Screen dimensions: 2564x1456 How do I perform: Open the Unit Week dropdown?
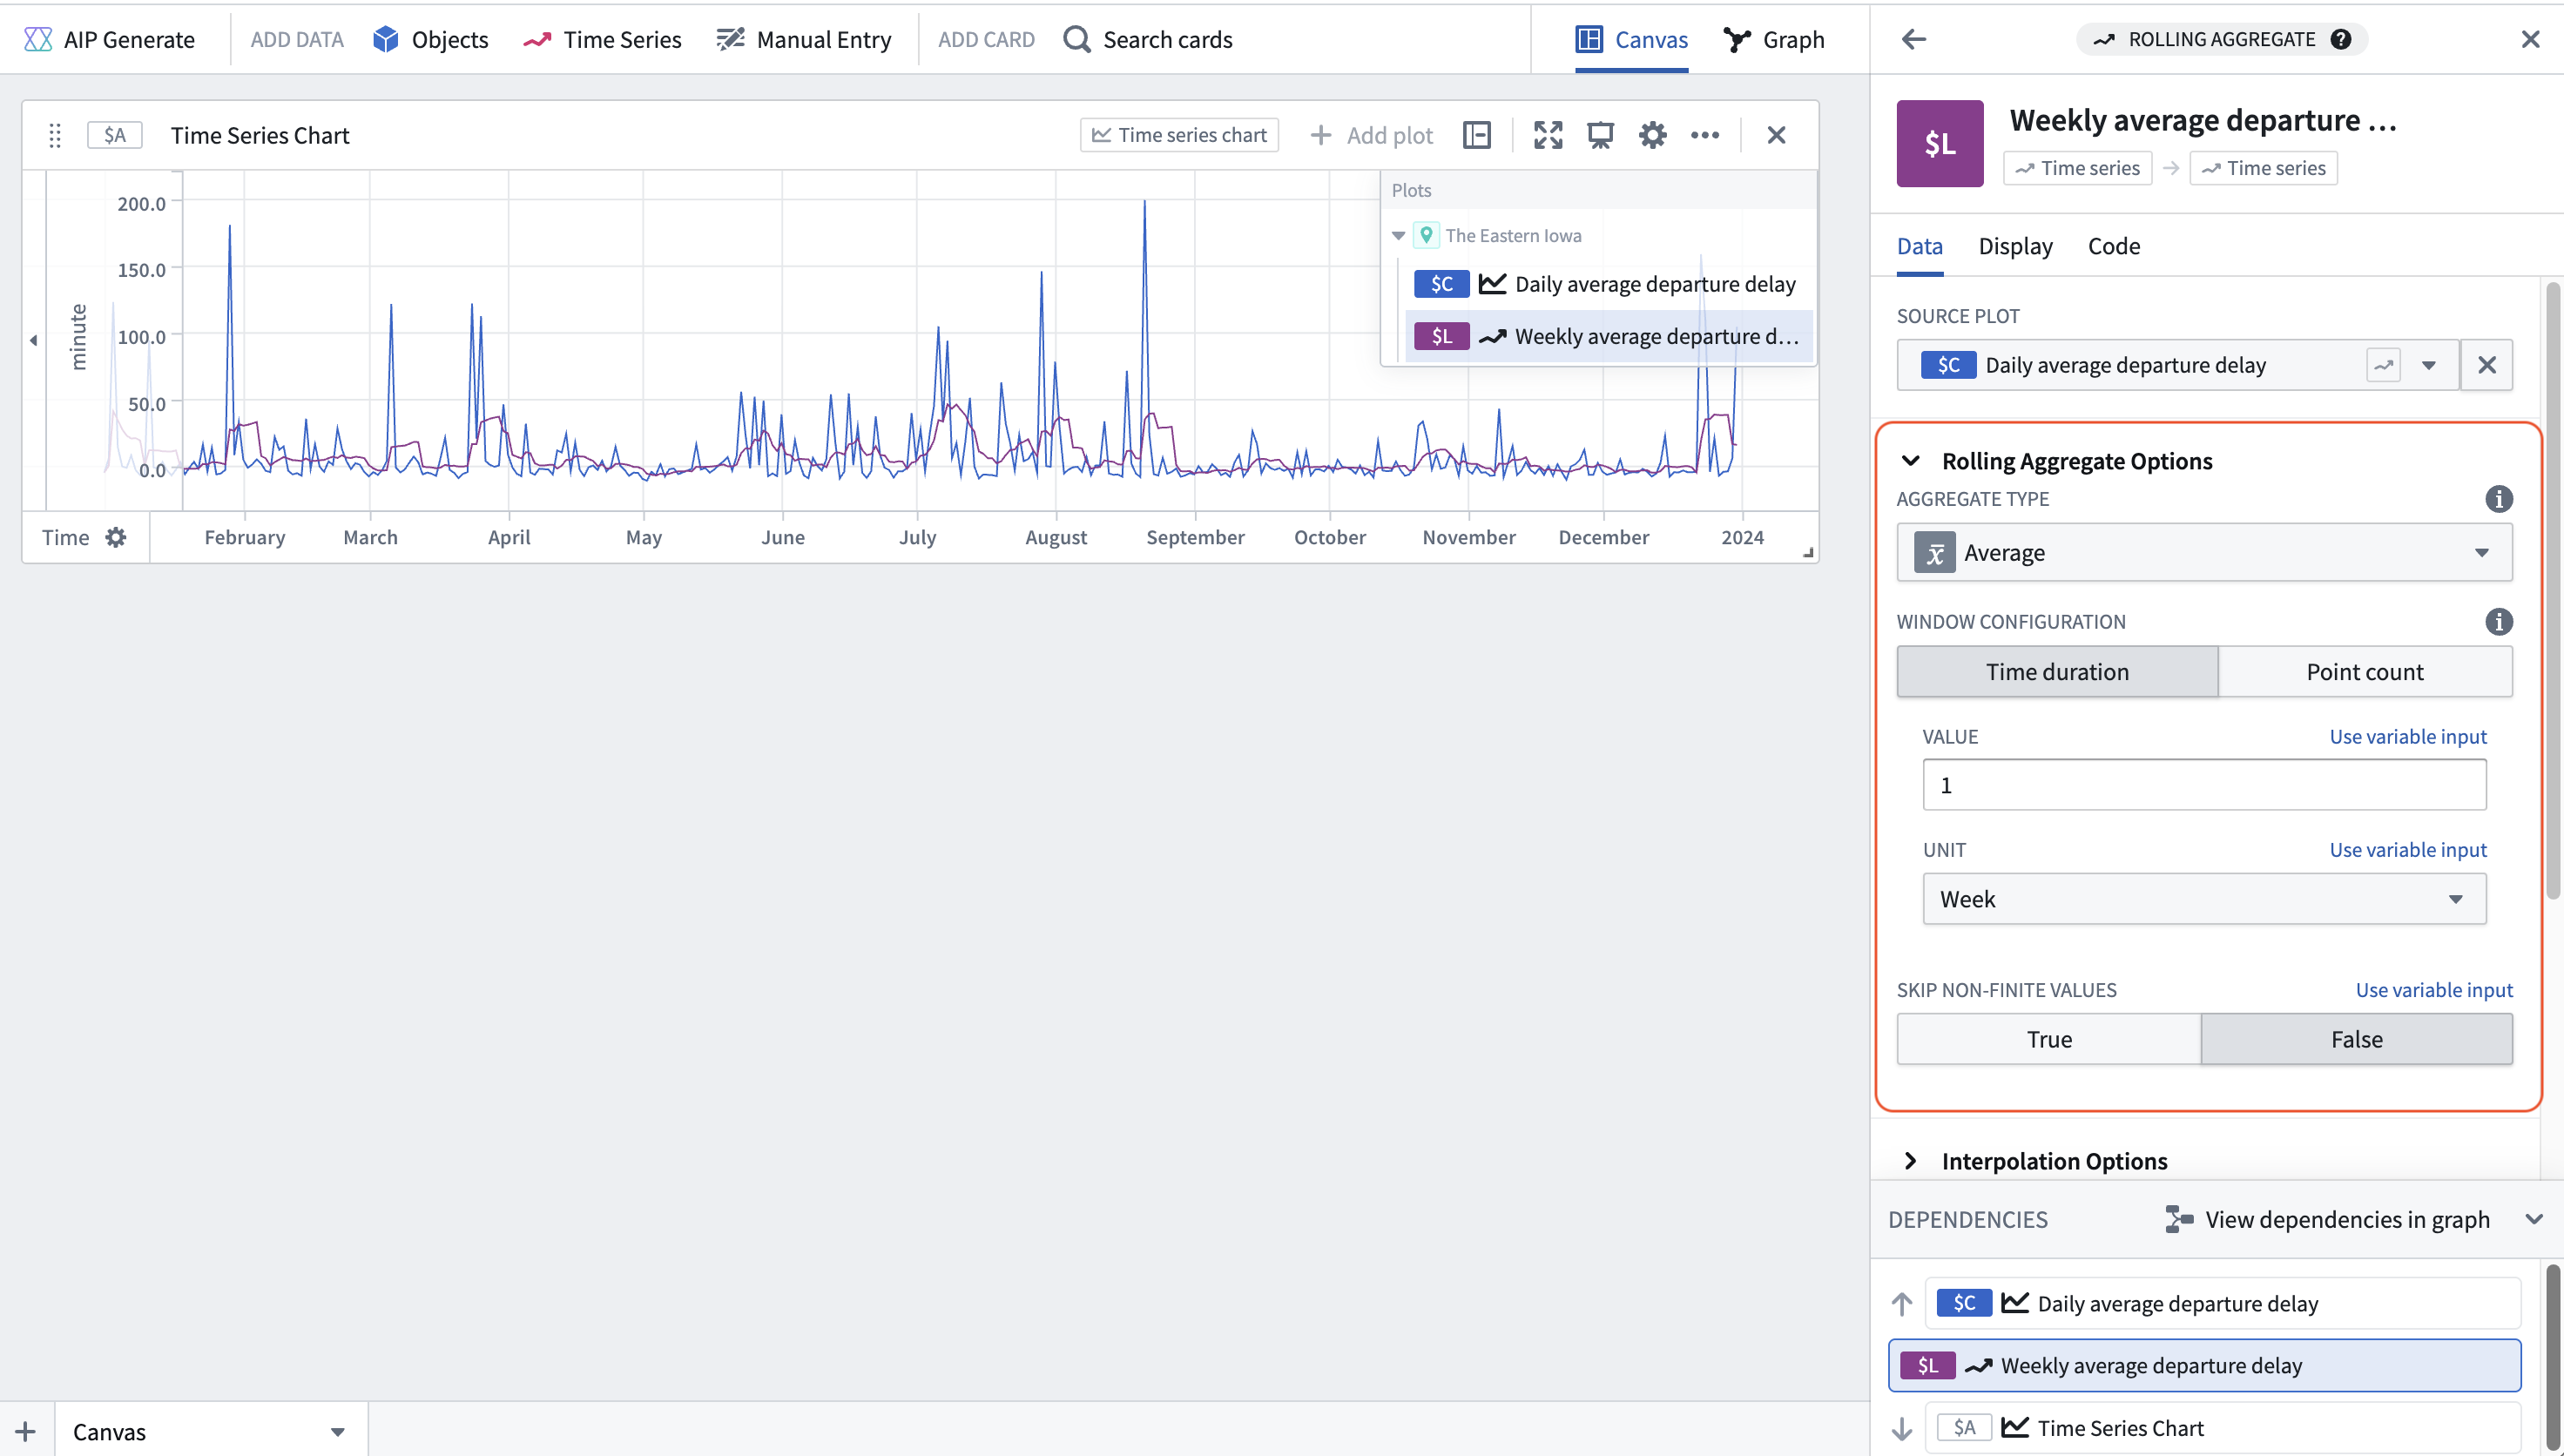click(2203, 899)
